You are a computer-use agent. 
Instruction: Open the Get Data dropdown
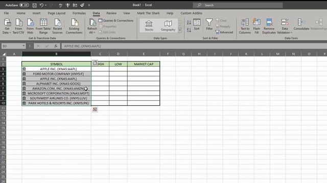coord(7,26)
